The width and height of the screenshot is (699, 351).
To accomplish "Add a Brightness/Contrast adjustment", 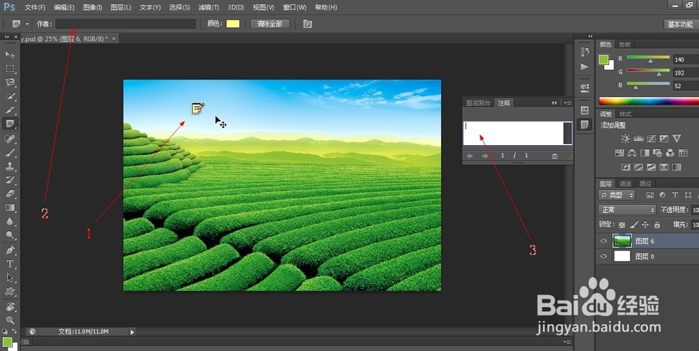I will point(625,139).
